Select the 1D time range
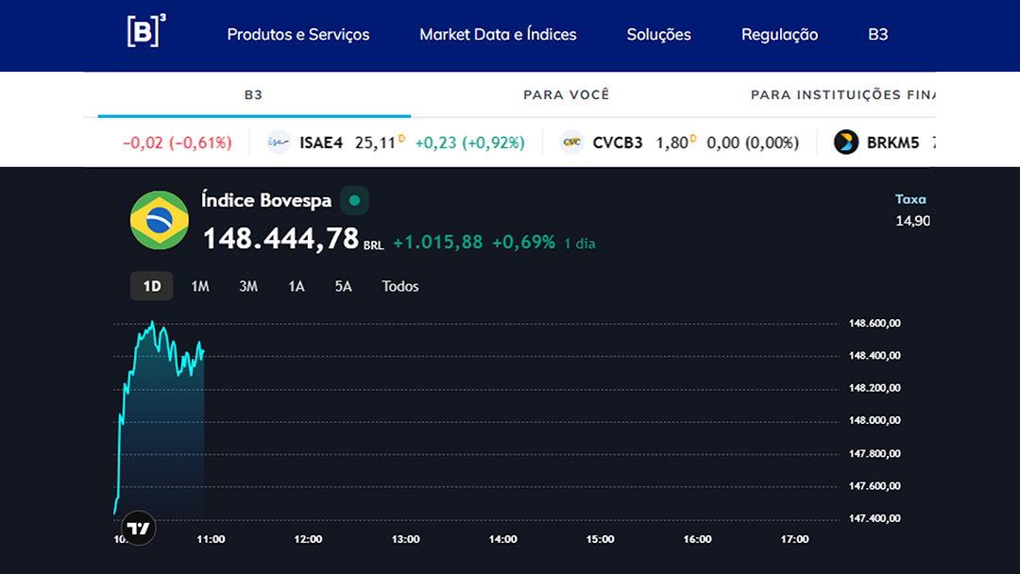Image resolution: width=1020 pixels, height=574 pixels. (152, 286)
